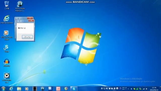Click the Bluetooth tray icon
The width and height of the screenshot is (161, 91).
point(131,89)
